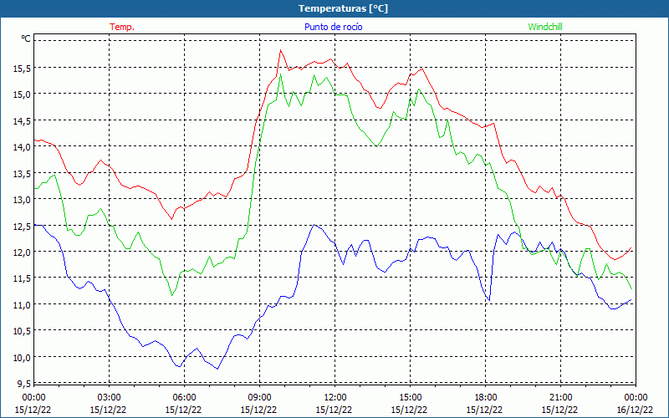Click the 06:00 time axis label
The height and width of the screenshot is (418, 669).
point(184,398)
